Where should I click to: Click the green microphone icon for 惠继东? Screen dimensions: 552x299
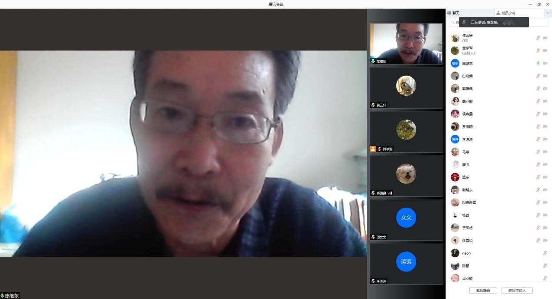(x=538, y=64)
